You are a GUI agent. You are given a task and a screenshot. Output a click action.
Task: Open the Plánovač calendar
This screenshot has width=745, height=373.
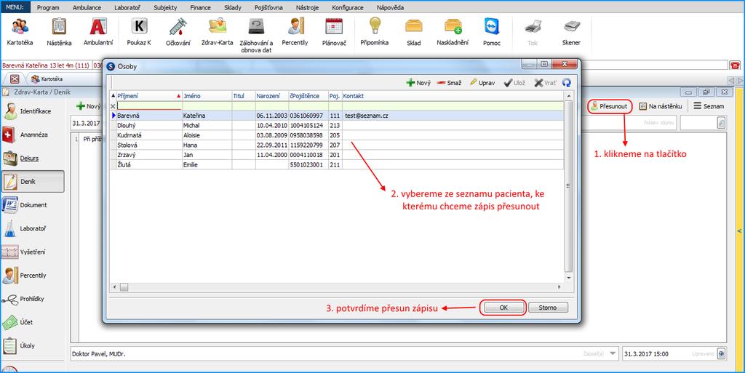[x=334, y=31]
